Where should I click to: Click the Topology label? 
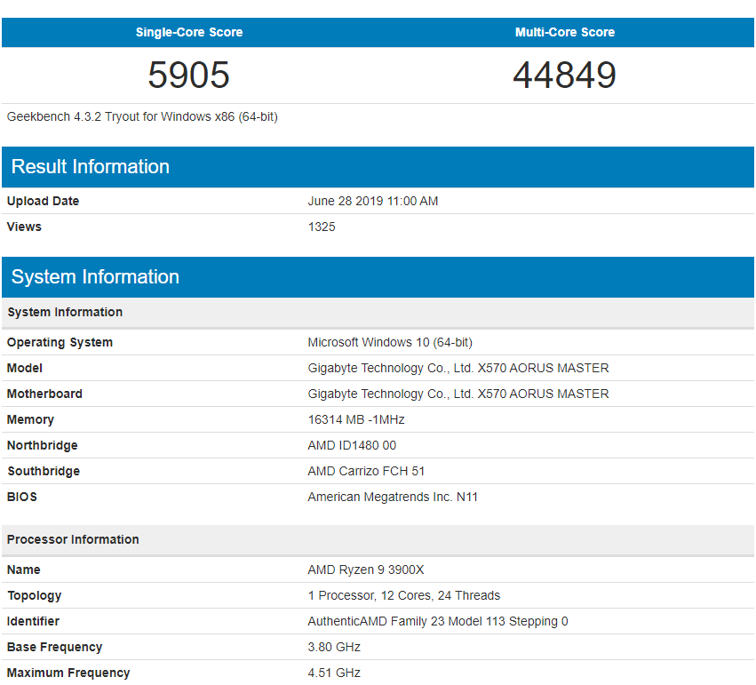click(35, 595)
